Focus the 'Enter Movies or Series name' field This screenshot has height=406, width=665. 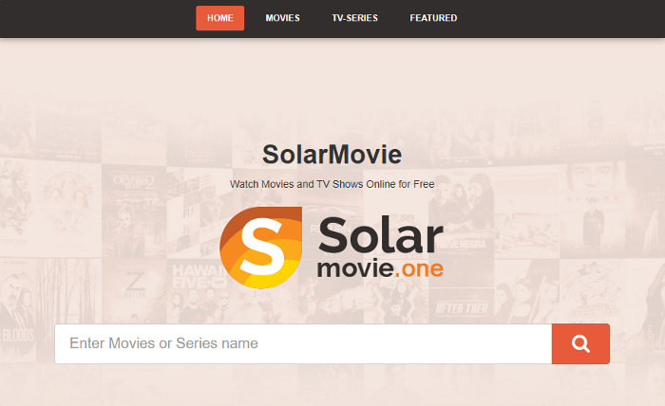click(303, 343)
